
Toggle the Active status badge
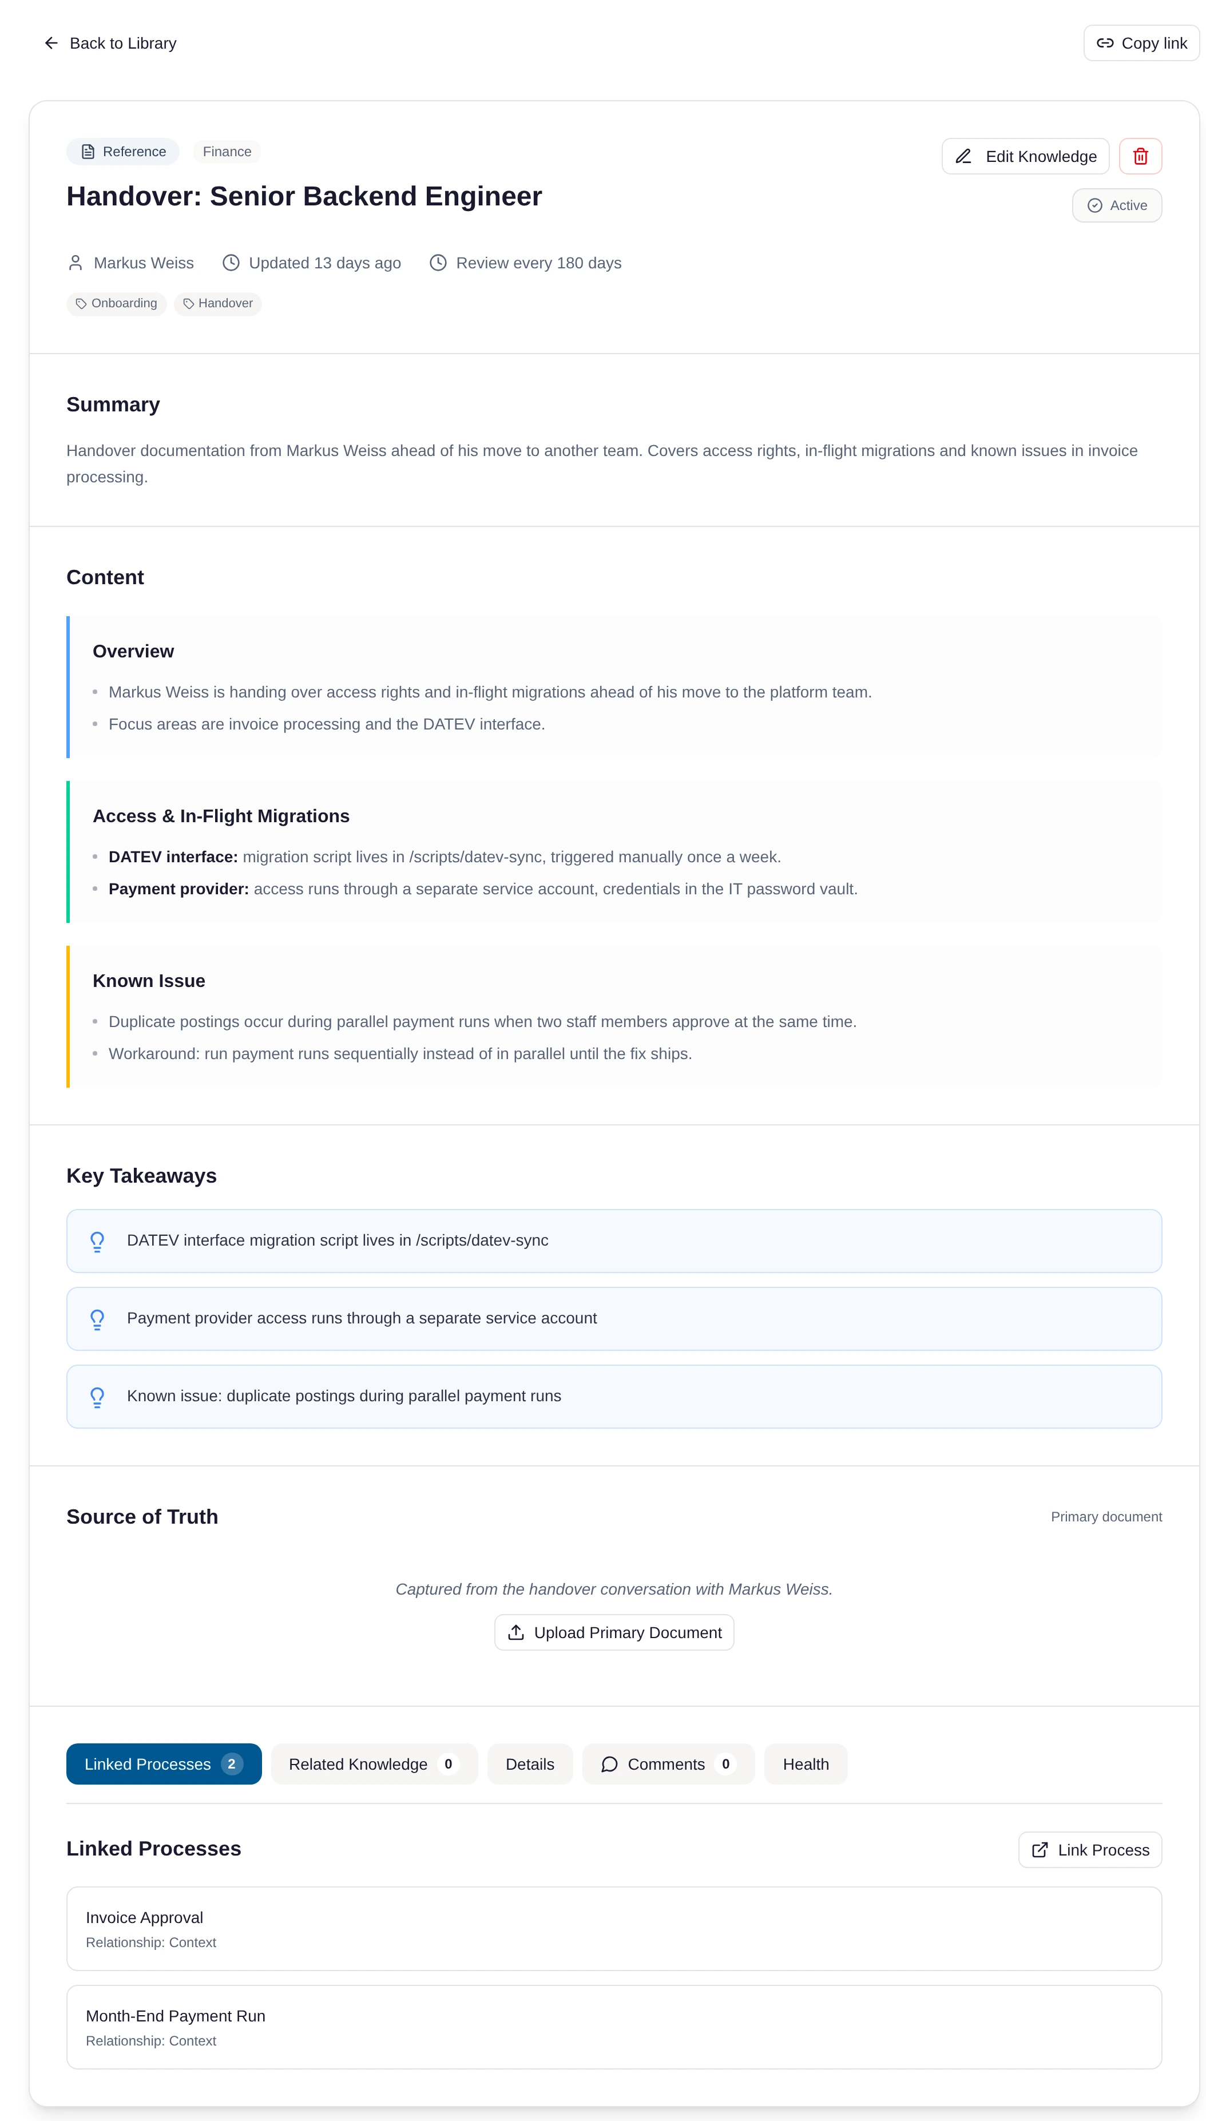pyautogui.click(x=1117, y=205)
